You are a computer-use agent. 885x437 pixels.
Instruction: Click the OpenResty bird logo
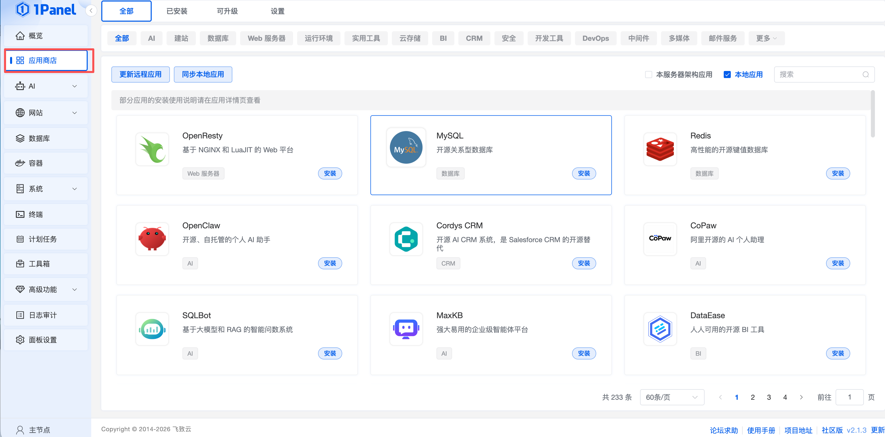coord(152,149)
